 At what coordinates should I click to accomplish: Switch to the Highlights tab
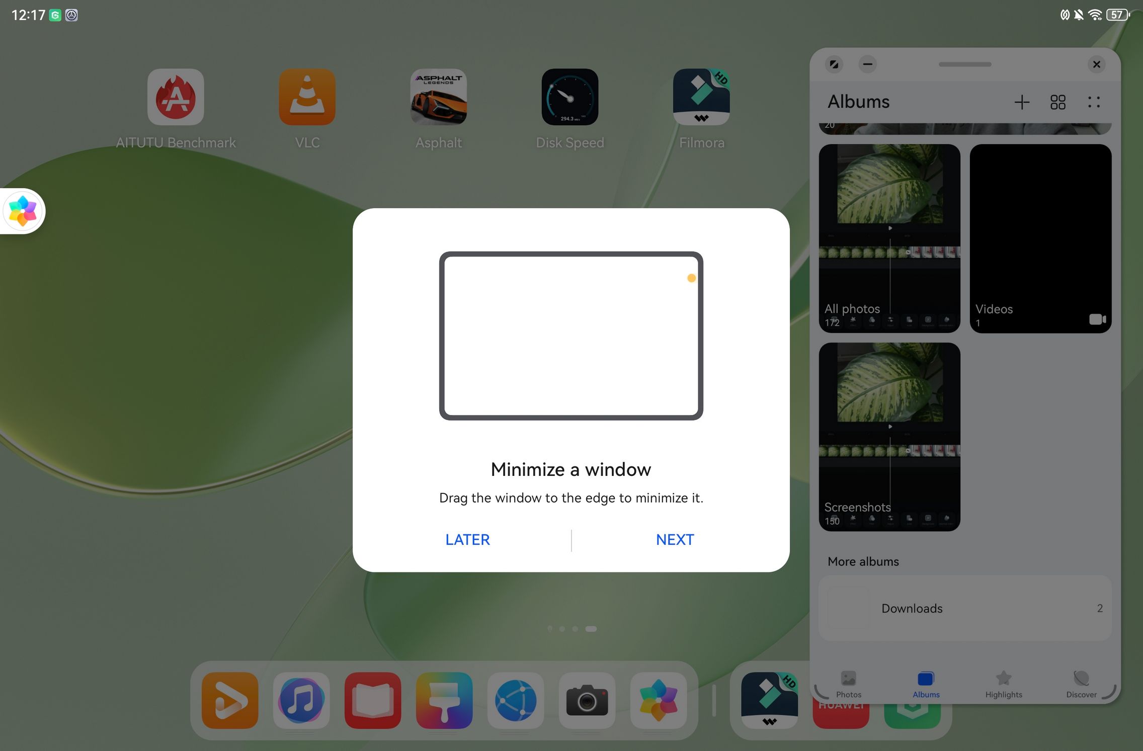(x=1004, y=684)
